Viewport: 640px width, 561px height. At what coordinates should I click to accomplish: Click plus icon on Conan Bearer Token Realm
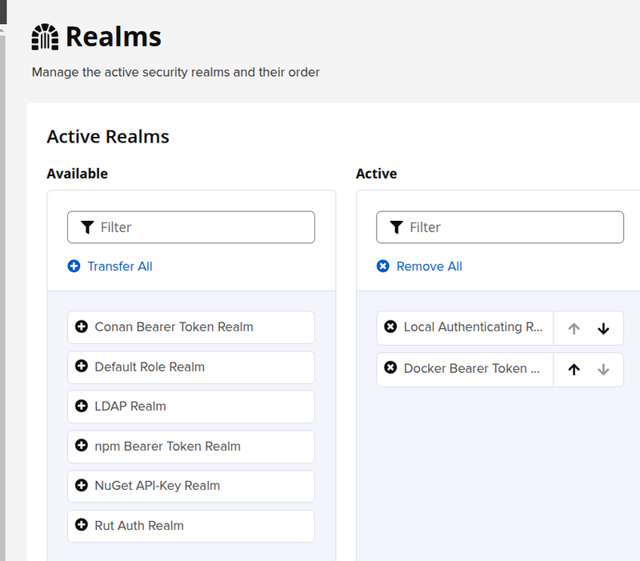tap(82, 327)
